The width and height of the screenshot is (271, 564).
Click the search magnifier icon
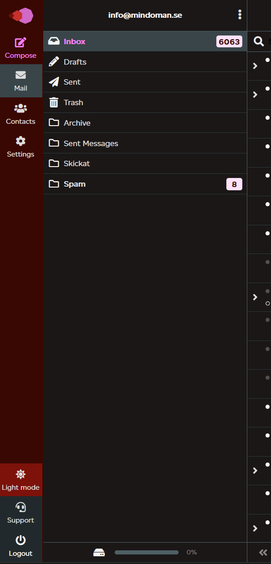point(259,41)
